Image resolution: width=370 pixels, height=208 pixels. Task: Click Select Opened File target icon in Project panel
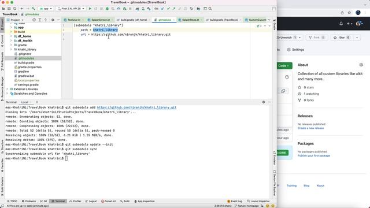tap(34, 20)
